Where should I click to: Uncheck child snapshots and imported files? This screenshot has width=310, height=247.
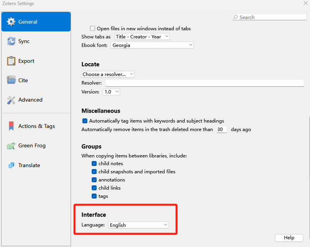click(94, 172)
